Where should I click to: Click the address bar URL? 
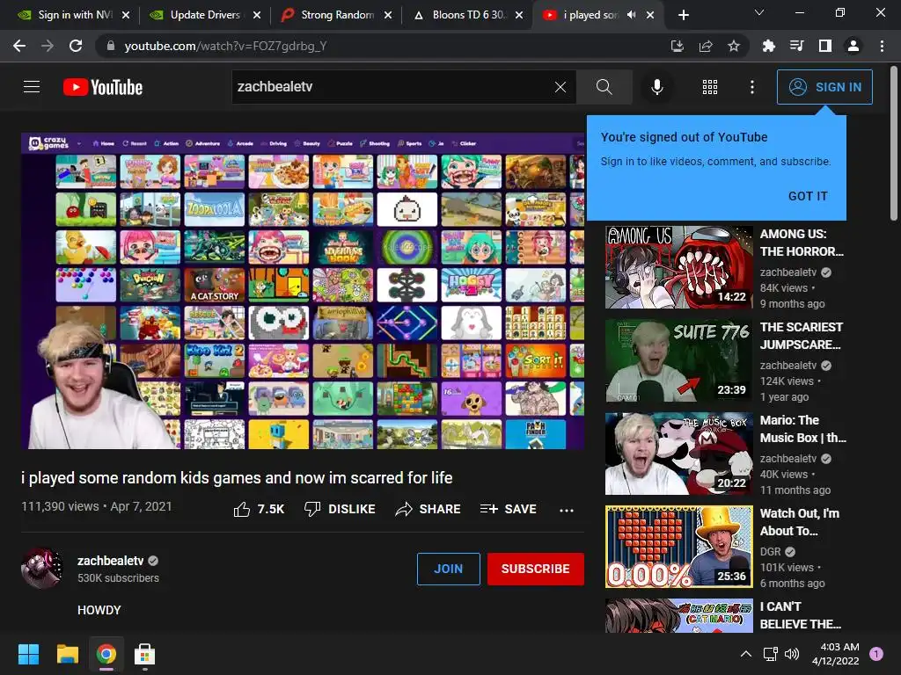[x=226, y=46]
